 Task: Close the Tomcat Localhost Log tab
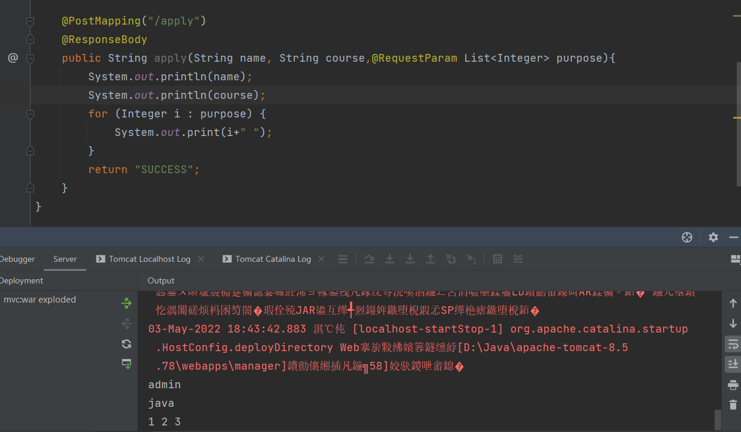[x=201, y=259]
